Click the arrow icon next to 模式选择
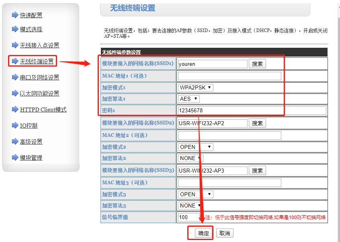Image resolution: width=340 pixels, height=242 pixels. pos(15,29)
